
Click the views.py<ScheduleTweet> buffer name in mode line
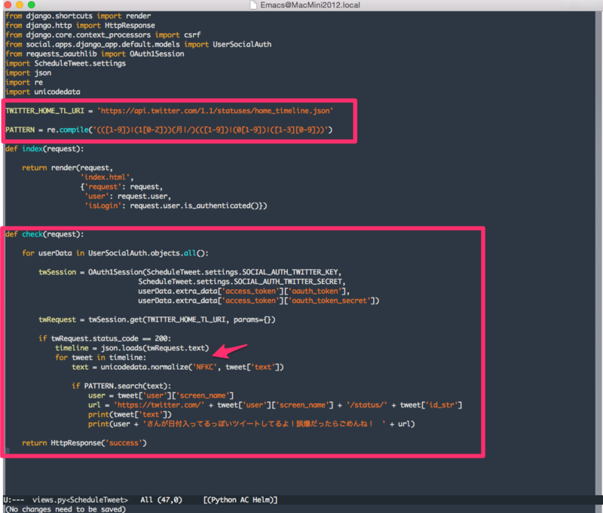coord(80,499)
